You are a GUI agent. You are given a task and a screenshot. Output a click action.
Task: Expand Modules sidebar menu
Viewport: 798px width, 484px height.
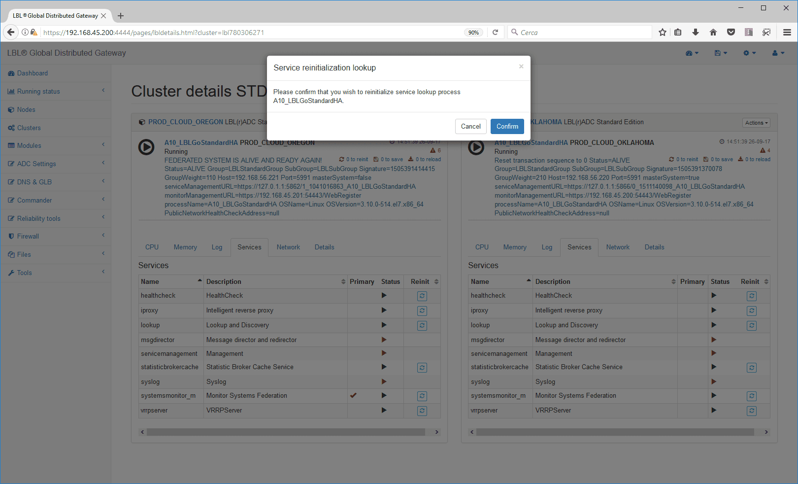tap(55, 146)
